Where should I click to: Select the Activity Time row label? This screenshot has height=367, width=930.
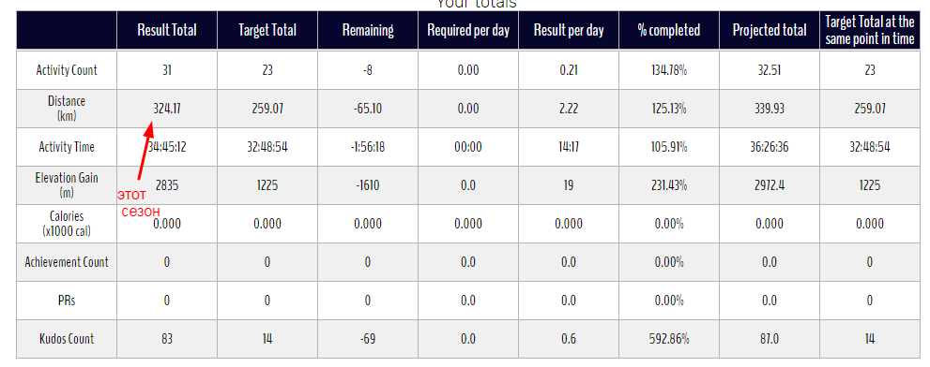coord(67,147)
